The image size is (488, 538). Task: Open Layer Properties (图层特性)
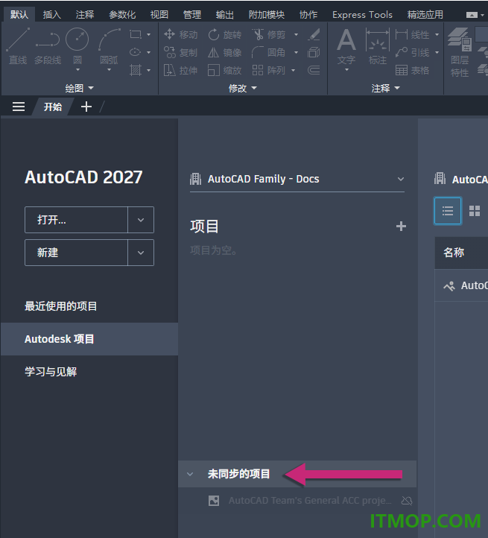tap(460, 52)
